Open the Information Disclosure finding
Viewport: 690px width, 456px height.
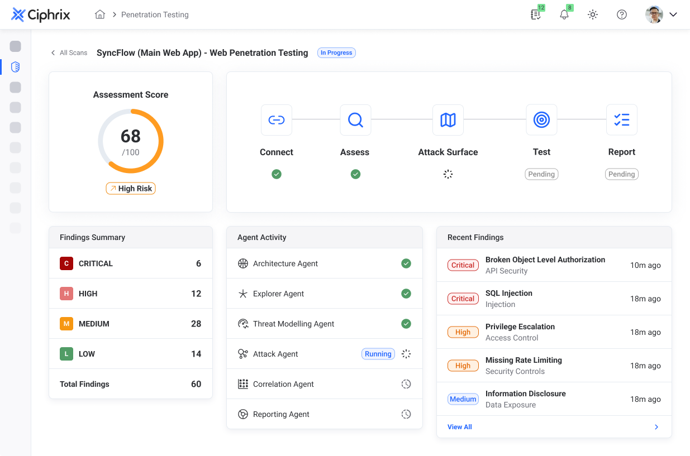coord(554,399)
